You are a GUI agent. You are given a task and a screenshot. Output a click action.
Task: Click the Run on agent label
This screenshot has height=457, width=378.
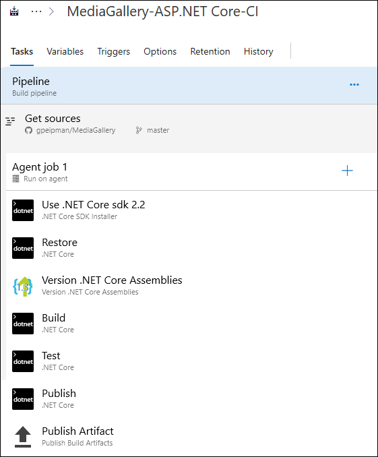[45, 179]
